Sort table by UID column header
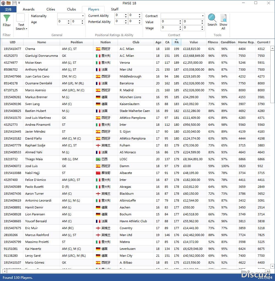 coord(12,42)
